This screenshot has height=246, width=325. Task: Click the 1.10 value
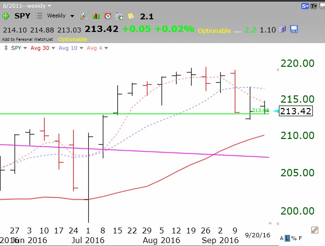[268, 30]
